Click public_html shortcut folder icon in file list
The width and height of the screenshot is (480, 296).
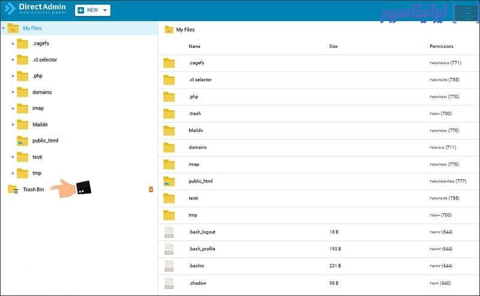pyautogui.click(x=169, y=181)
